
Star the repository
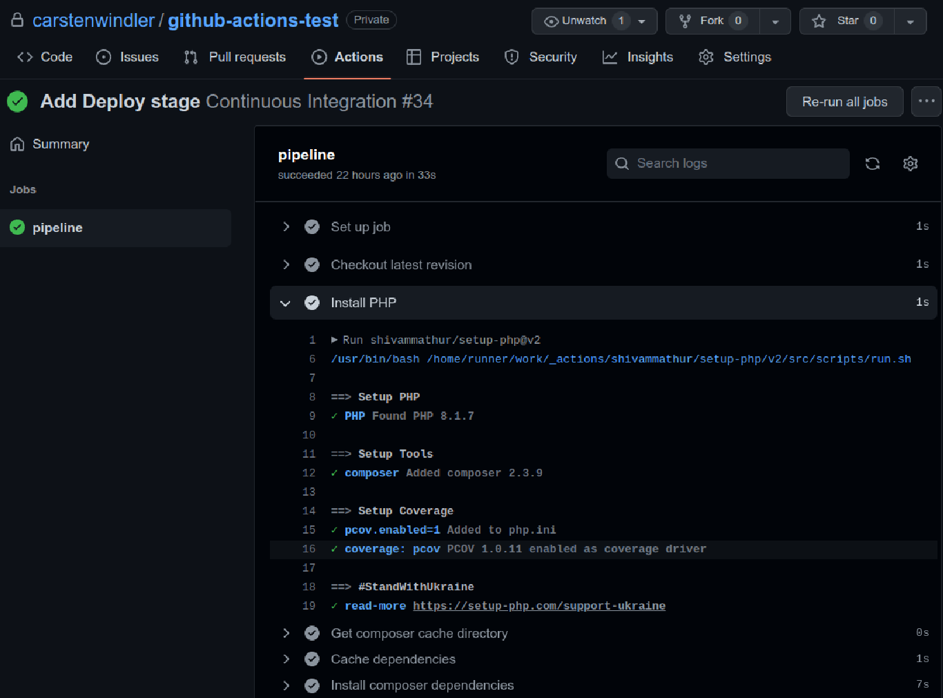847,21
